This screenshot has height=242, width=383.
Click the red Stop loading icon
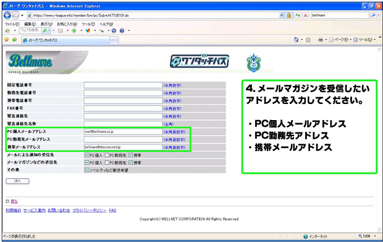click(x=306, y=15)
